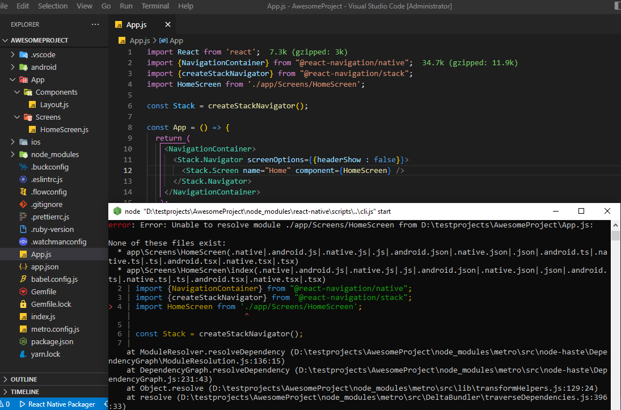Click the App symbol in the breadcrumb
621x410 pixels.
tap(171, 40)
